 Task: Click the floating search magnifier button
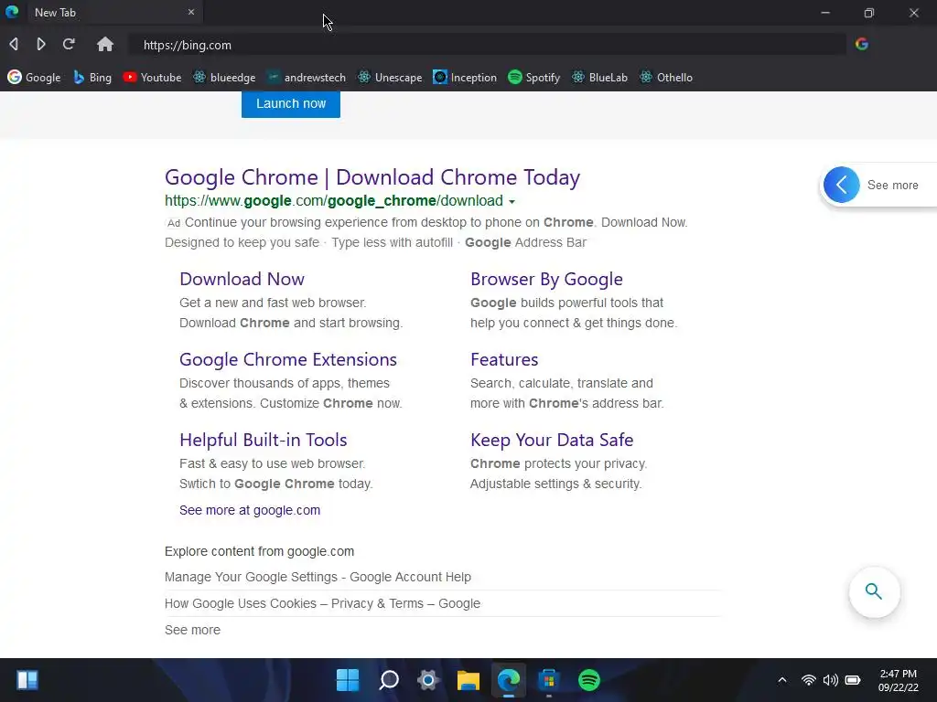click(x=874, y=591)
